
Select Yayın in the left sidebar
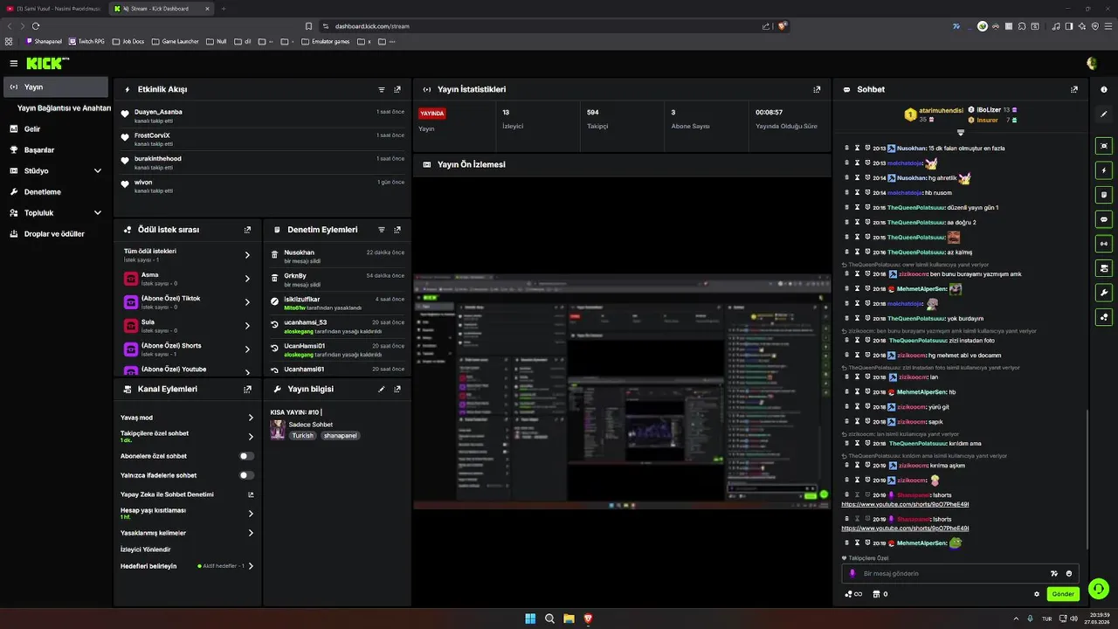[56, 87]
